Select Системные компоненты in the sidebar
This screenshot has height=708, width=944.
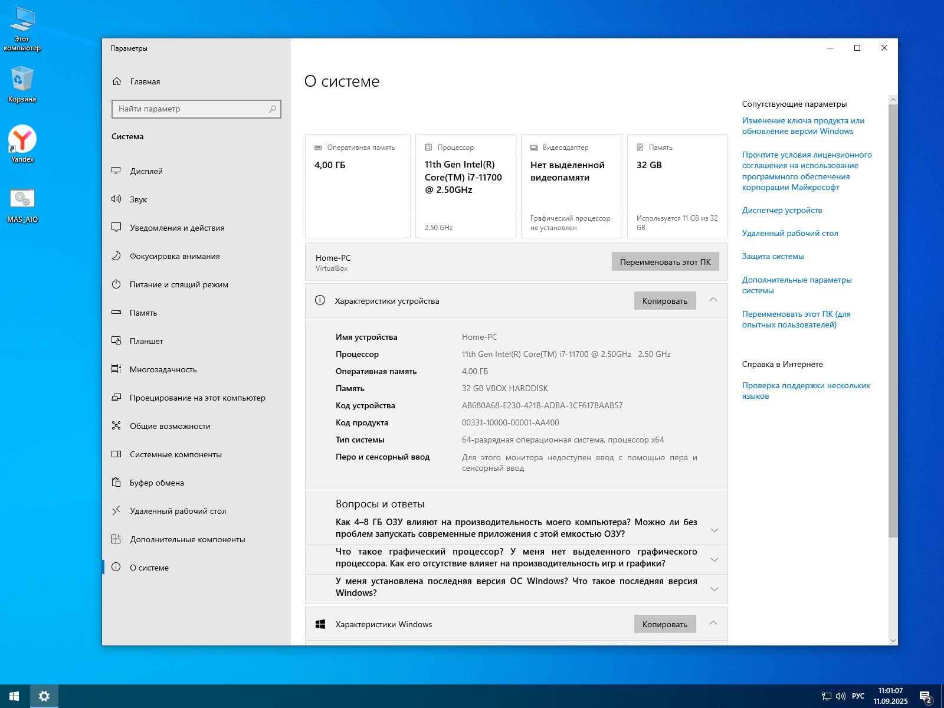pyautogui.click(x=175, y=454)
